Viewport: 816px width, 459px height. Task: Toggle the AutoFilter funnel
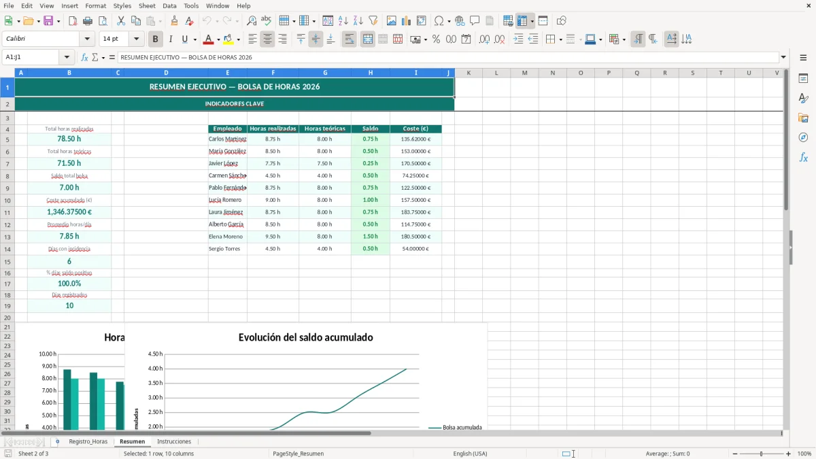tap(373, 21)
